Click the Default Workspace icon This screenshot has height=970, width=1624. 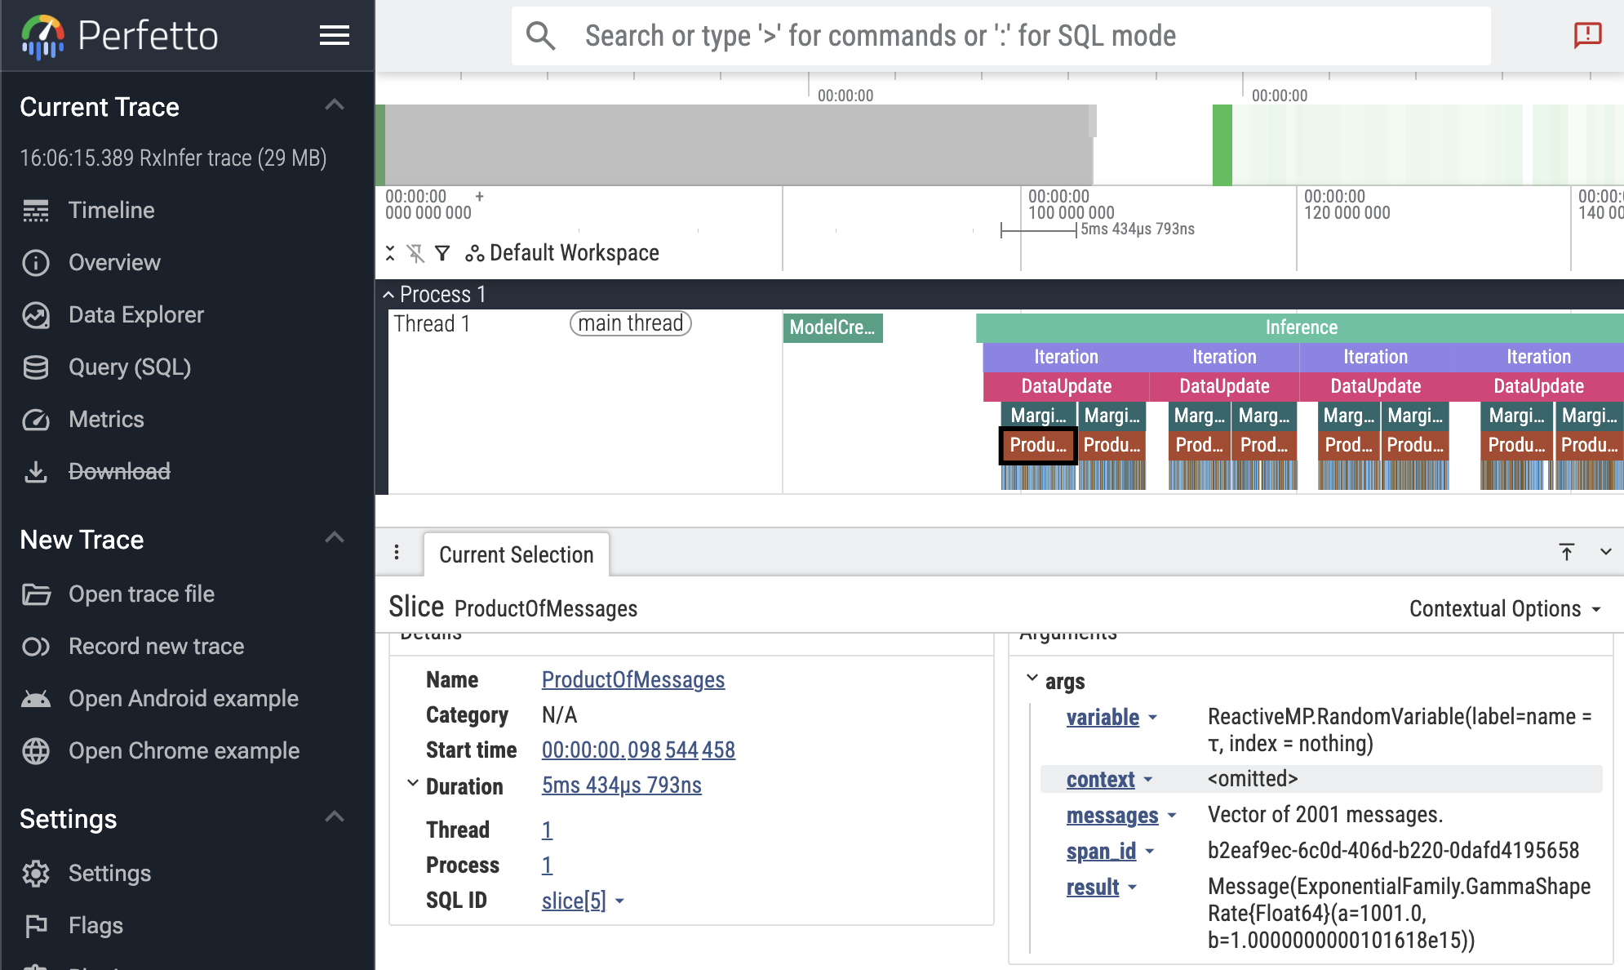point(475,254)
